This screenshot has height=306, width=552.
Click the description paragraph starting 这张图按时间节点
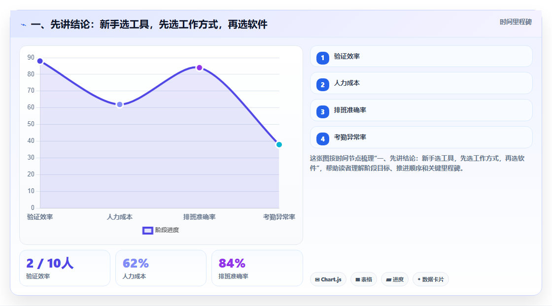pos(417,163)
